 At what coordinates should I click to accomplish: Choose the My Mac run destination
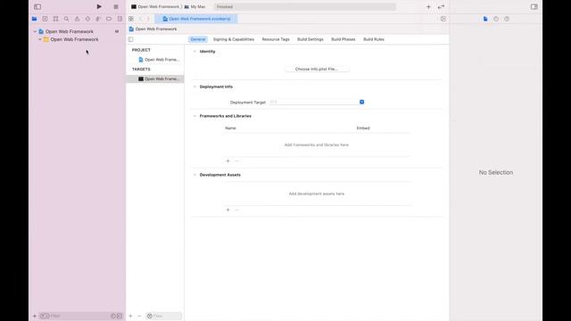click(194, 6)
